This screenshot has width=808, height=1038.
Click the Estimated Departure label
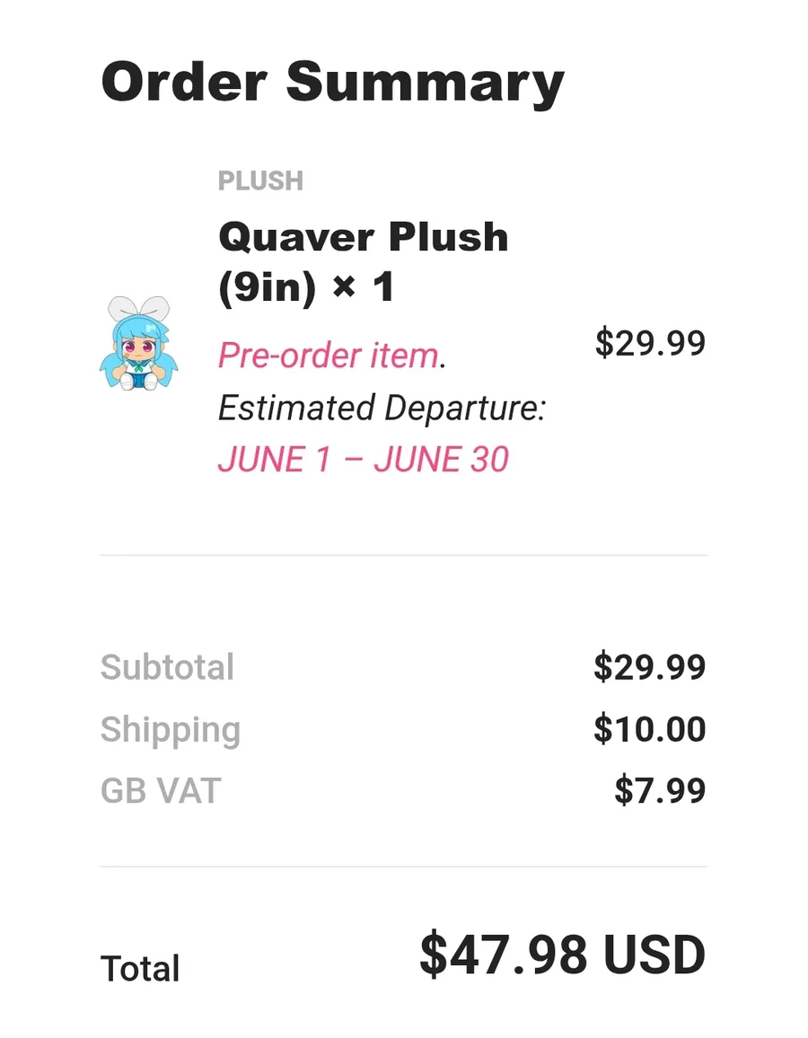tap(382, 409)
